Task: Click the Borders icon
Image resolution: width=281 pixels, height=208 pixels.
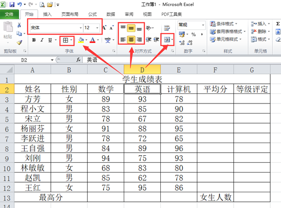Action: pyautogui.click(x=65, y=40)
